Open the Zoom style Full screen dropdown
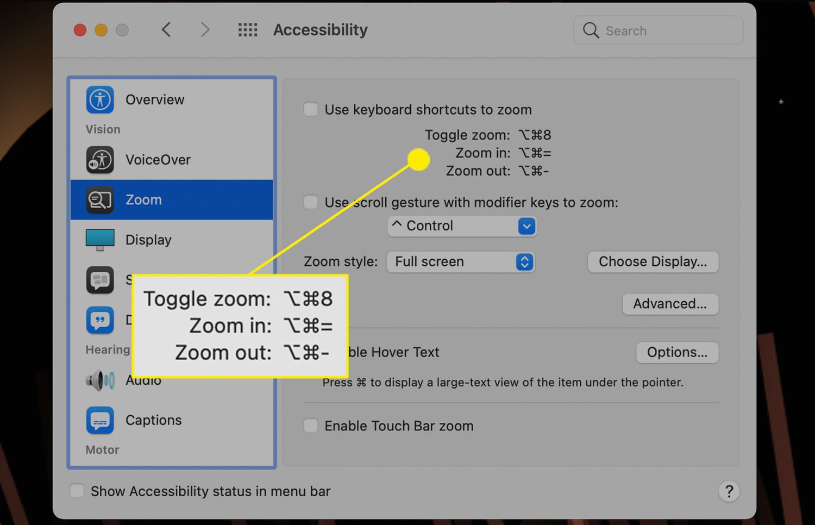 [x=461, y=262]
